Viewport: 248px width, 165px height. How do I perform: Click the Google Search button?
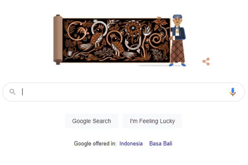click(91, 121)
